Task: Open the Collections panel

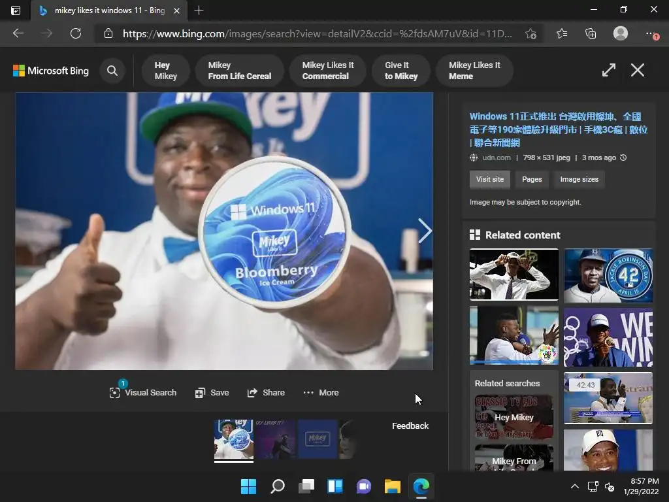Action: click(x=591, y=33)
